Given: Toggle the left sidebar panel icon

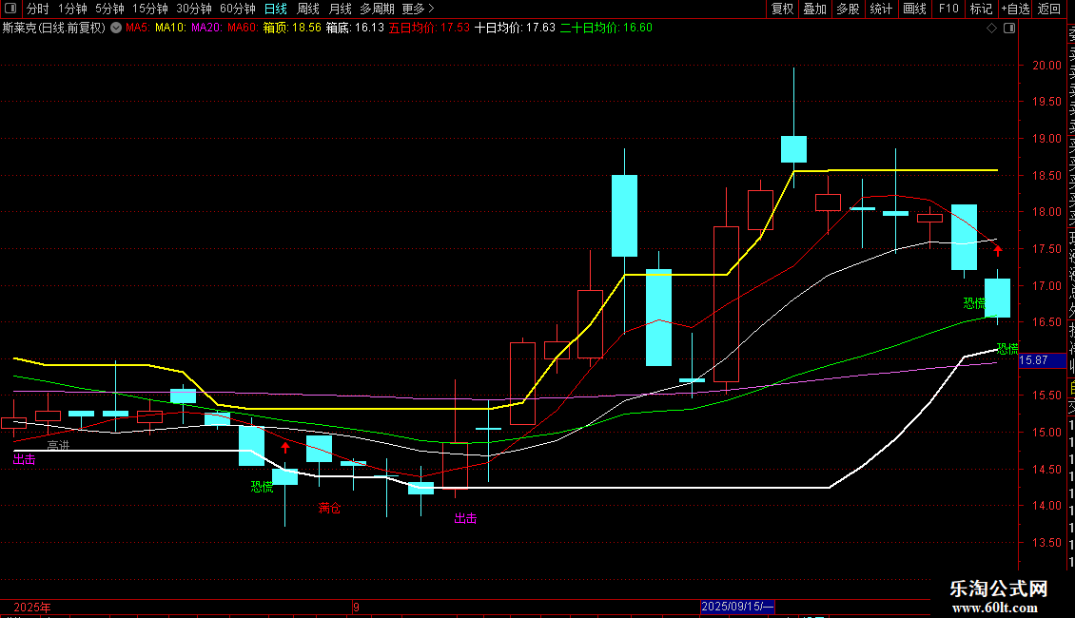Looking at the screenshot, I should click(x=10, y=9).
